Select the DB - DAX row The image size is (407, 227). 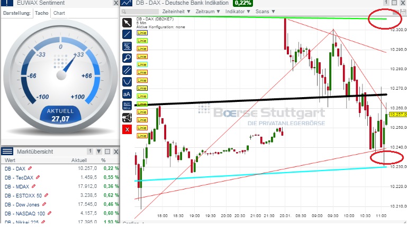click(61, 168)
